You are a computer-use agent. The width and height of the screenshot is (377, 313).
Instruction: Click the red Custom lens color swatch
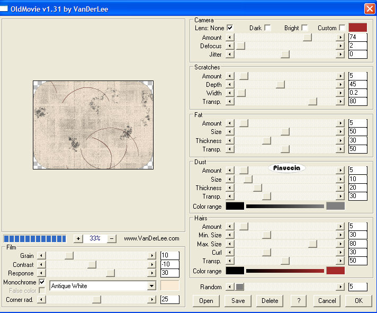[357, 28]
